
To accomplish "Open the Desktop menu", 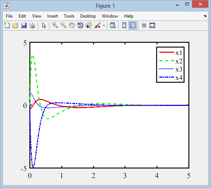I will tap(88, 16).
